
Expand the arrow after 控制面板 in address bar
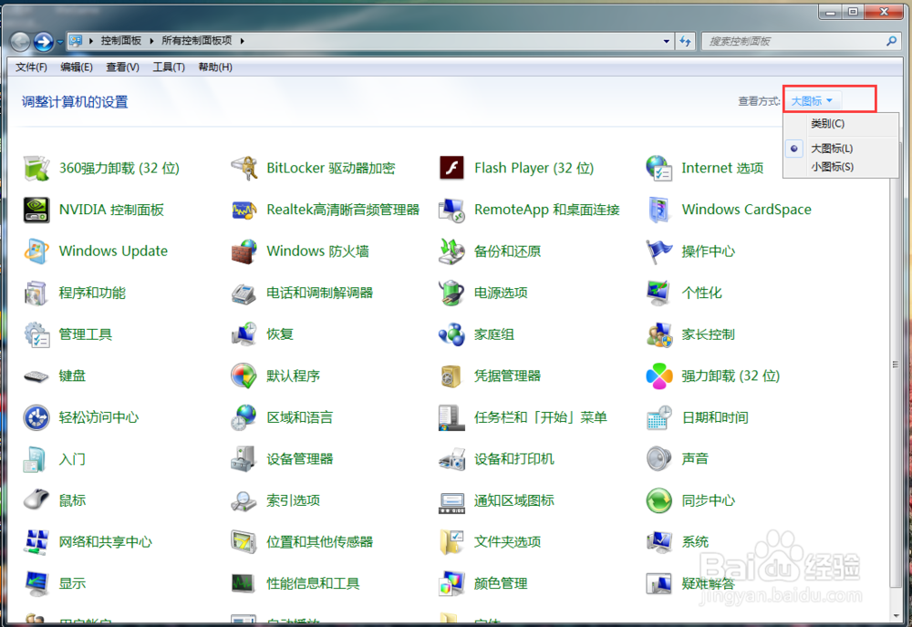(x=151, y=41)
